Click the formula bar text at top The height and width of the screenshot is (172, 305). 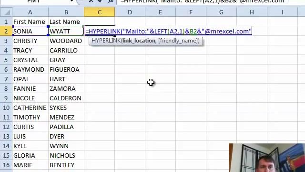point(202,1)
